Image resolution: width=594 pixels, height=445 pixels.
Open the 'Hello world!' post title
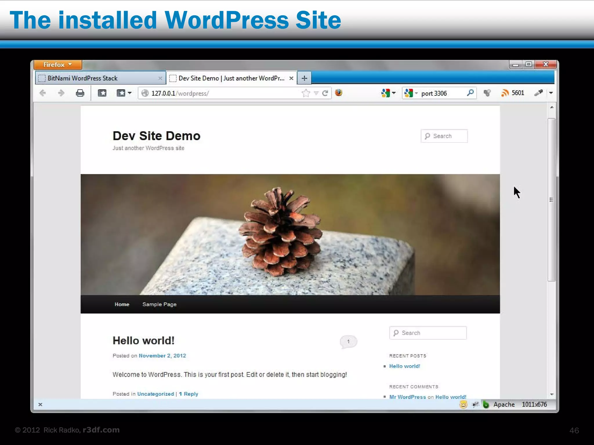point(144,341)
